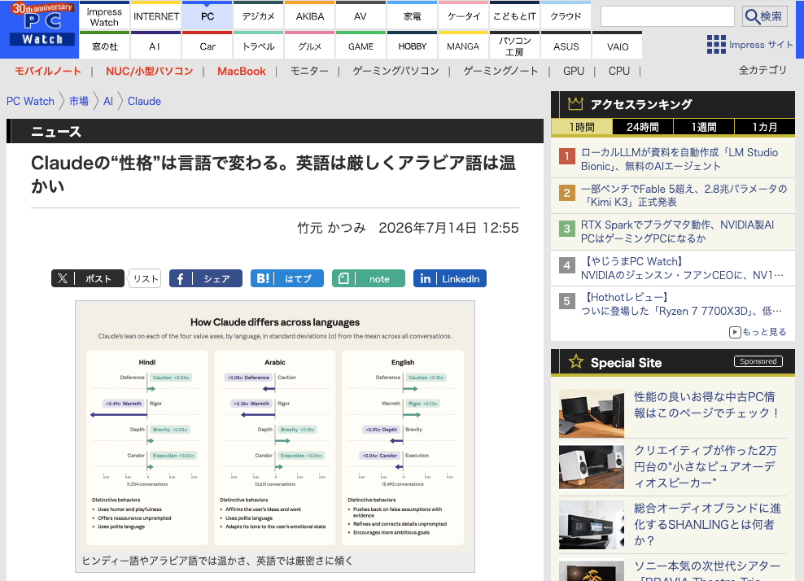Switch ranking to 24時間 tab
The image size is (804, 581).
pyautogui.click(x=643, y=127)
